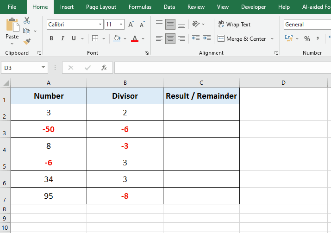Apply fill color paint bucket

coord(117,38)
